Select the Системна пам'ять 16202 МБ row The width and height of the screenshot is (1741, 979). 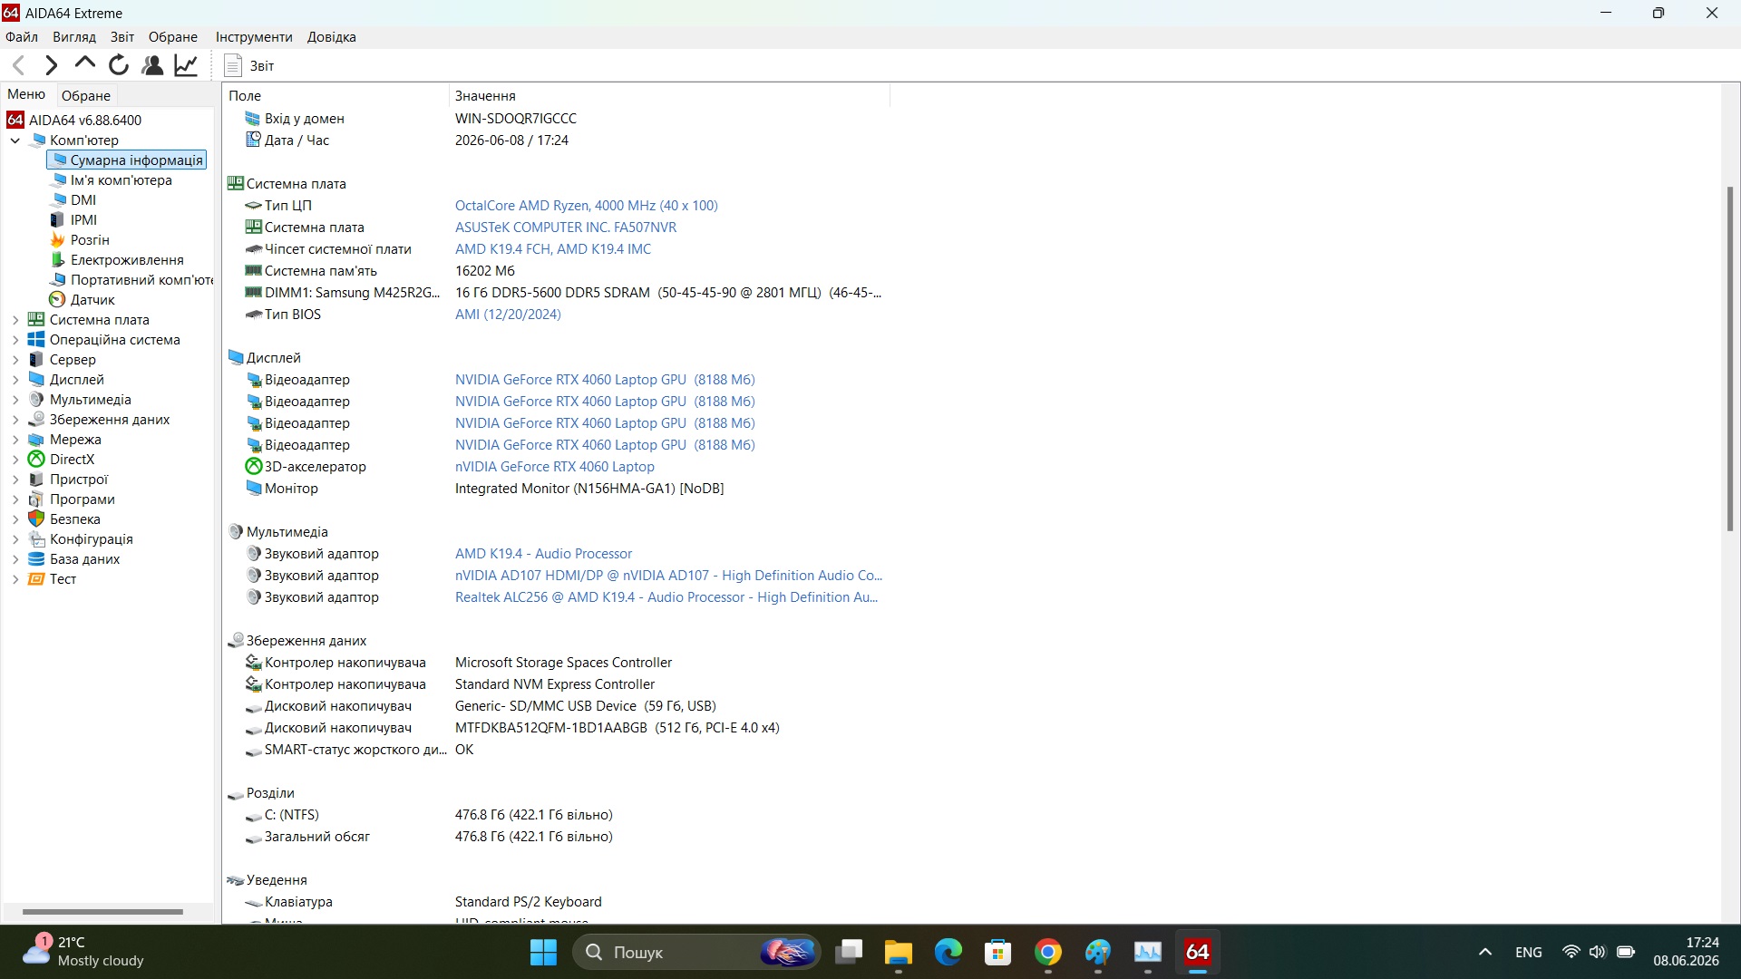tap(555, 271)
